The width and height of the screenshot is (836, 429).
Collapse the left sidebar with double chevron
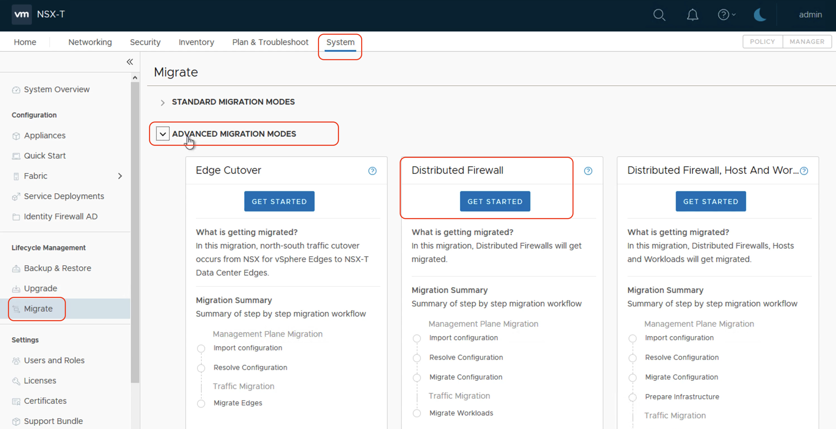(130, 62)
